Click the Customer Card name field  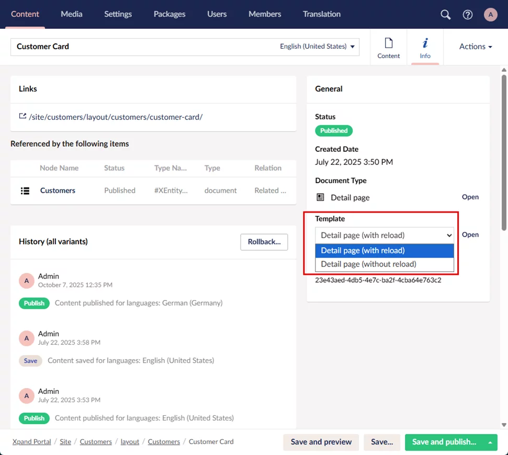[x=141, y=47]
